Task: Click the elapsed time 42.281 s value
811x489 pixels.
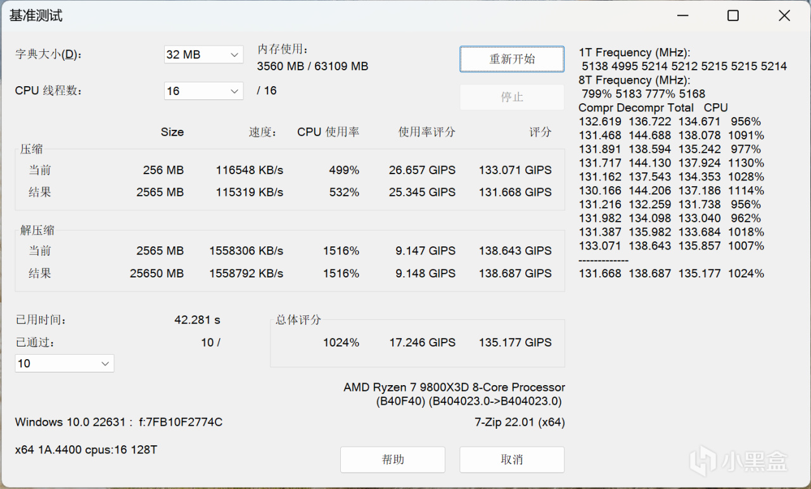Action: [x=197, y=320]
